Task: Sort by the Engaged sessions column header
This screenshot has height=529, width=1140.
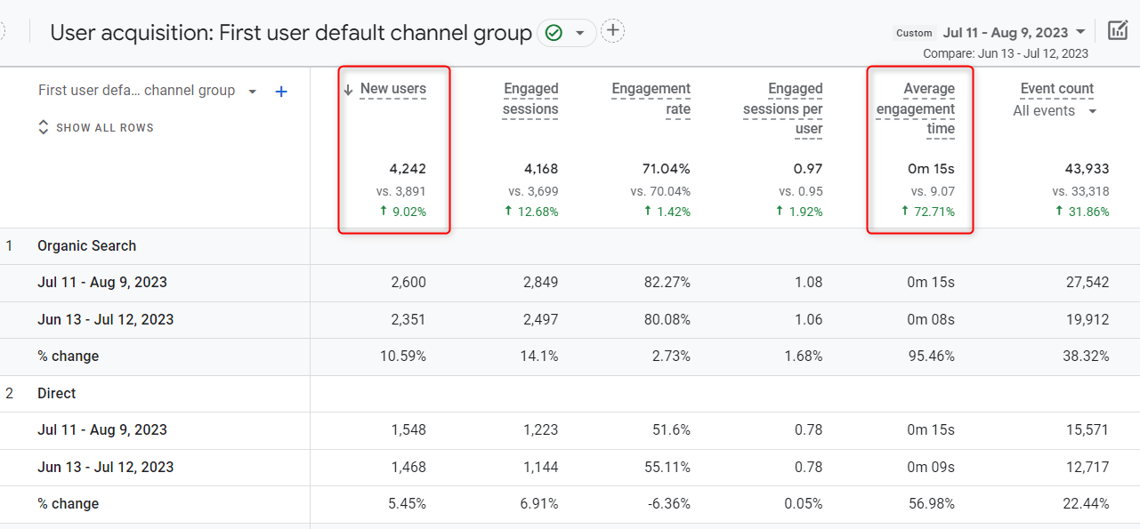Action: coord(530,100)
